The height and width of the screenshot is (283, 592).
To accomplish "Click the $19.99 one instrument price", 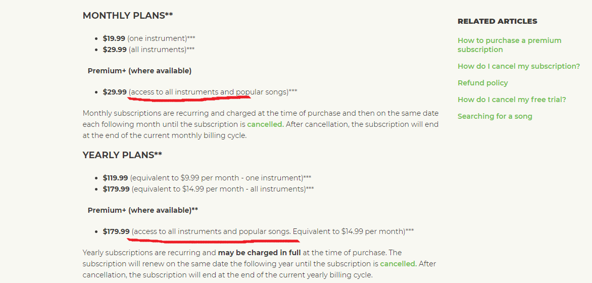I will [114, 38].
